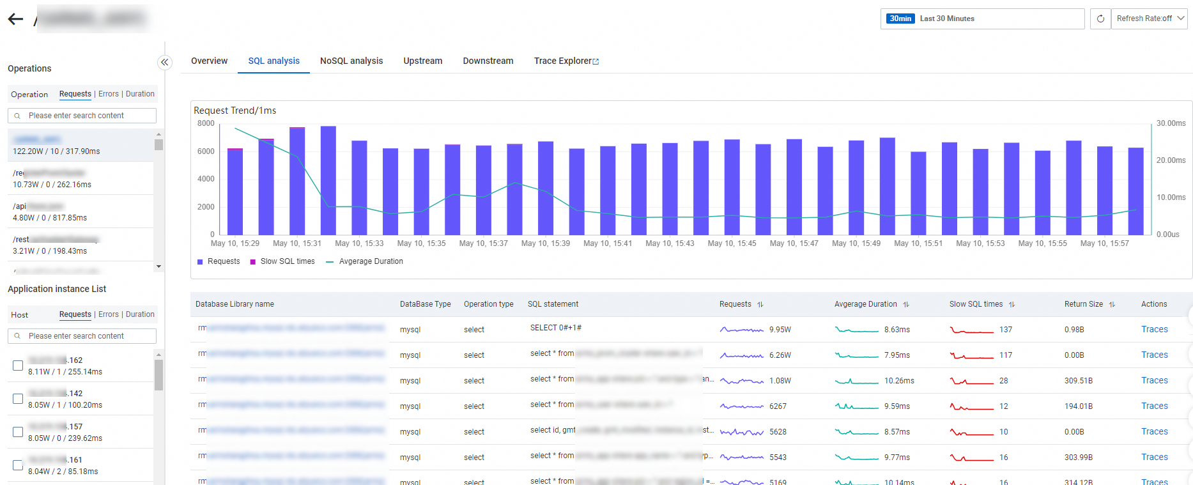Sort operations by Errors

point(109,94)
